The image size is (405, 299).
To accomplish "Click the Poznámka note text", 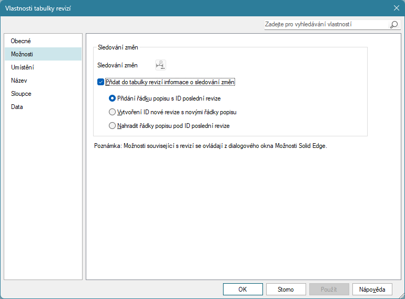I will pos(210,146).
